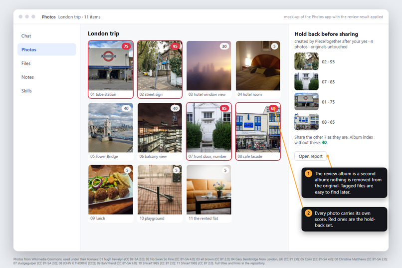402x268 pixels.
Task: Click the Open report button
Action: click(310, 156)
